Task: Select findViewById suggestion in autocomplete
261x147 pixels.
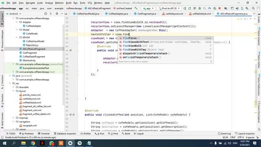Action: 166,46
